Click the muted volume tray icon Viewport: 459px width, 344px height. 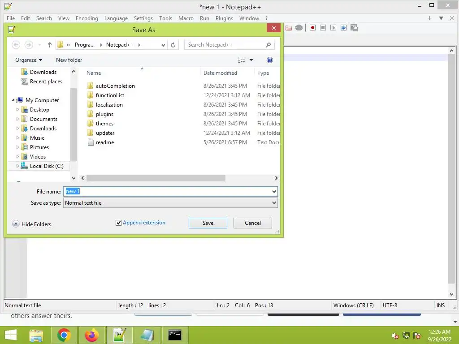point(395,335)
